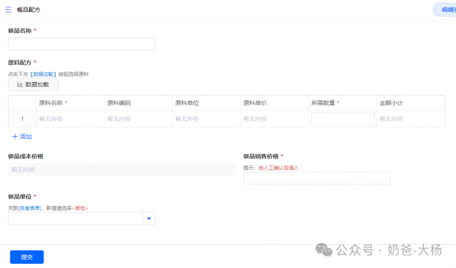Click row 1's 原料名称 cell
The image size is (456, 268).
click(x=69, y=119)
